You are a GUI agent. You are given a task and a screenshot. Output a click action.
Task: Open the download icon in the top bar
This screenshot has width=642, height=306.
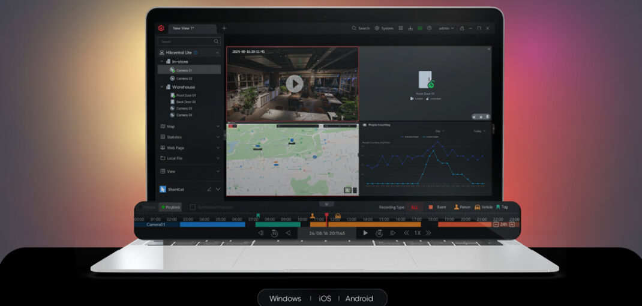click(x=410, y=28)
